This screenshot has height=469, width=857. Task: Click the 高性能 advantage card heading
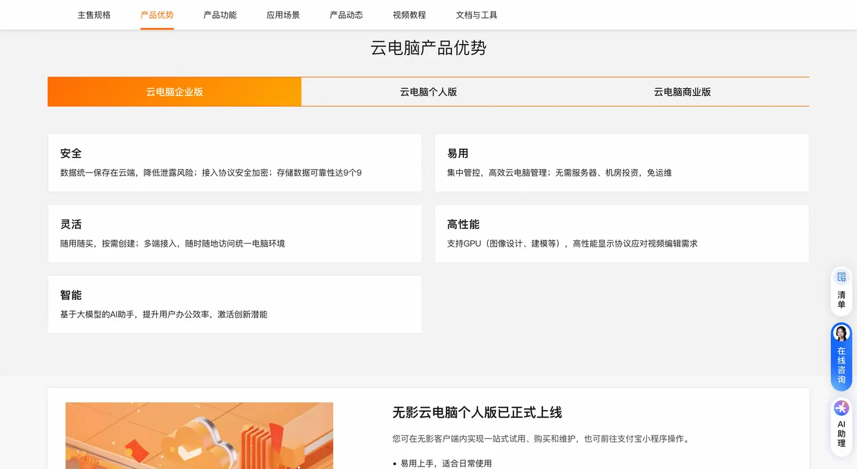pos(463,225)
